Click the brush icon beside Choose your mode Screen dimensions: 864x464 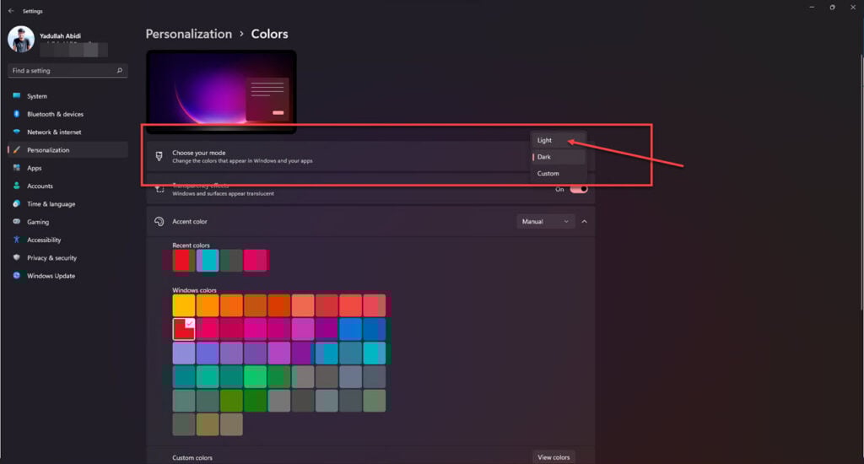[159, 157]
